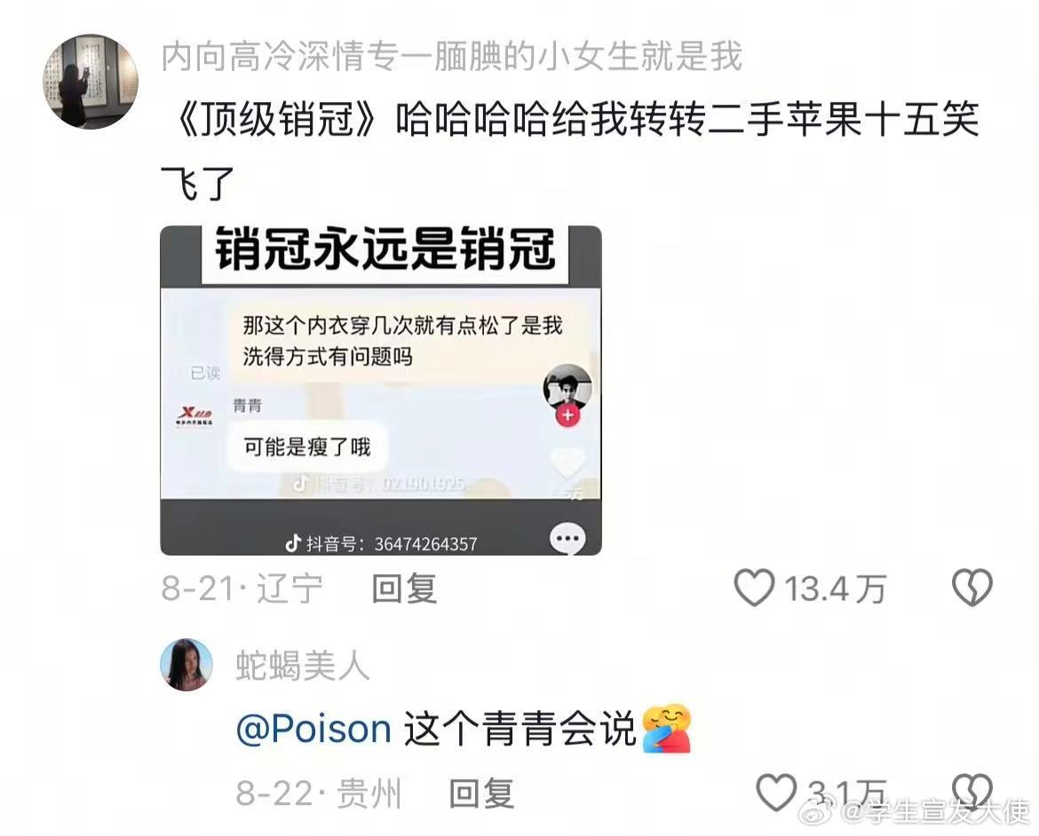The height and width of the screenshot is (836, 1039).
Task: Reply to the 蛇蝎美人 comment from 贵州
Action: (481, 793)
